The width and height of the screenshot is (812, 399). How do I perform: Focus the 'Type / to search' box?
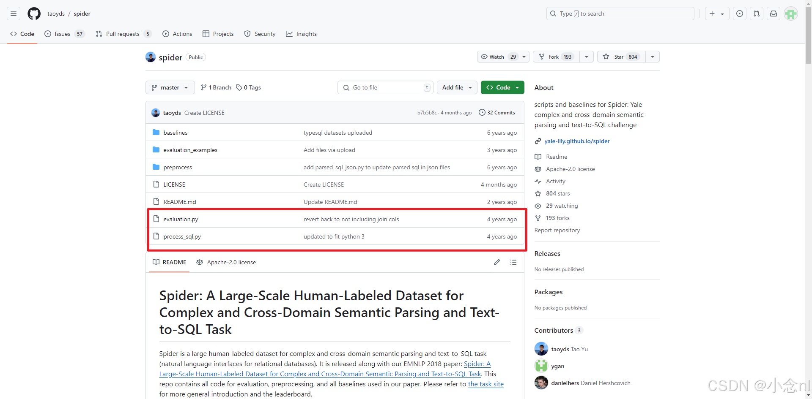pos(620,14)
